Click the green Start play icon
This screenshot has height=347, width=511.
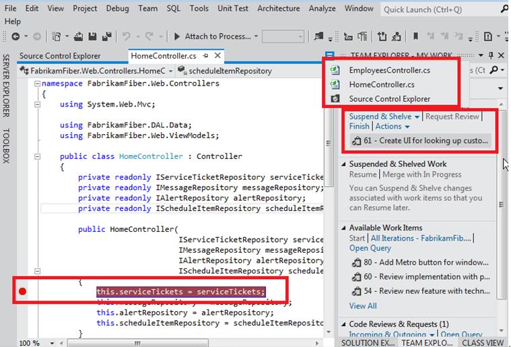coord(177,36)
